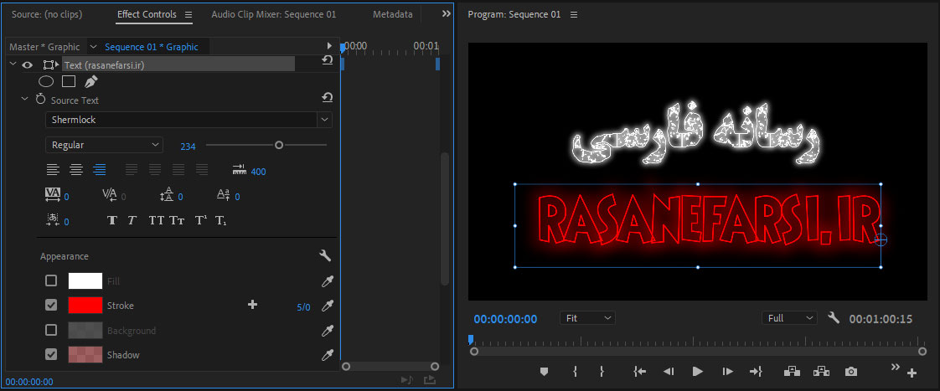The height and width of the screenshot is (391, 940).
Task: Mark Out point
Action: click(602, 371)
